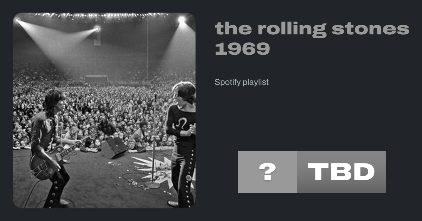Click the middle spotlight beam source
This screenshot has width=422, height=221.
[97, 28]
